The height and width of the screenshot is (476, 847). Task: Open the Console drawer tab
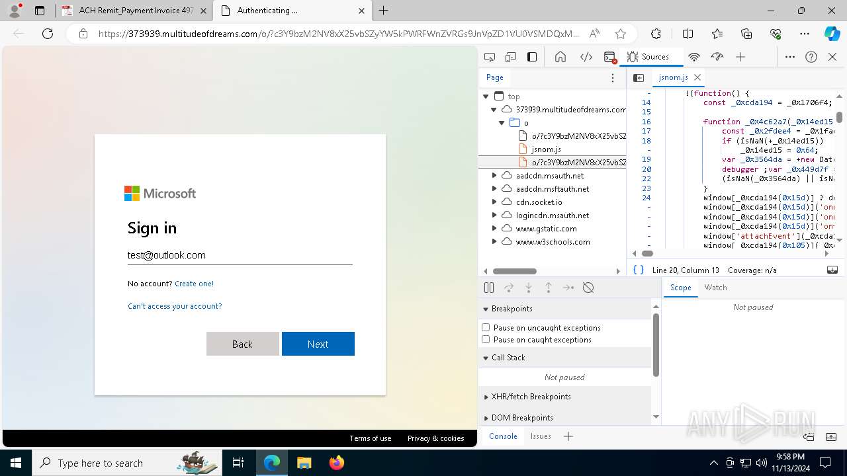click(x=503, y=436)
